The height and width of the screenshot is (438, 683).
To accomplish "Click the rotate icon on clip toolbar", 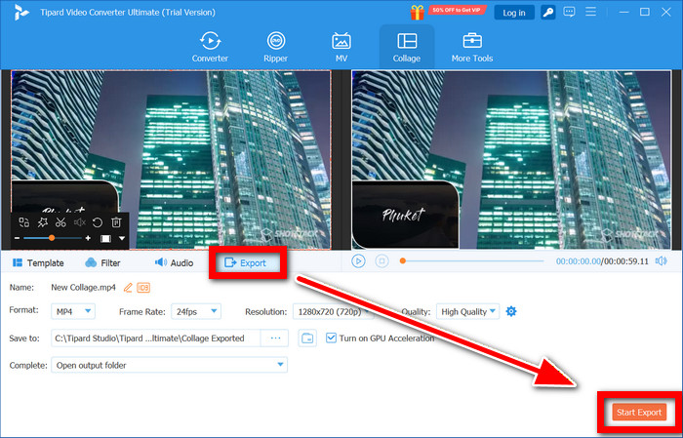I will [98, 222].
